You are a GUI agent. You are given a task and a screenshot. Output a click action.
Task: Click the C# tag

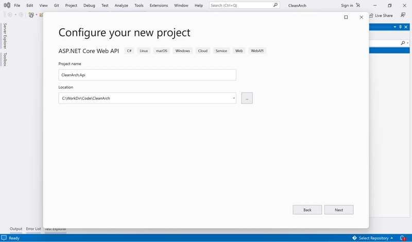pos(129,50)
